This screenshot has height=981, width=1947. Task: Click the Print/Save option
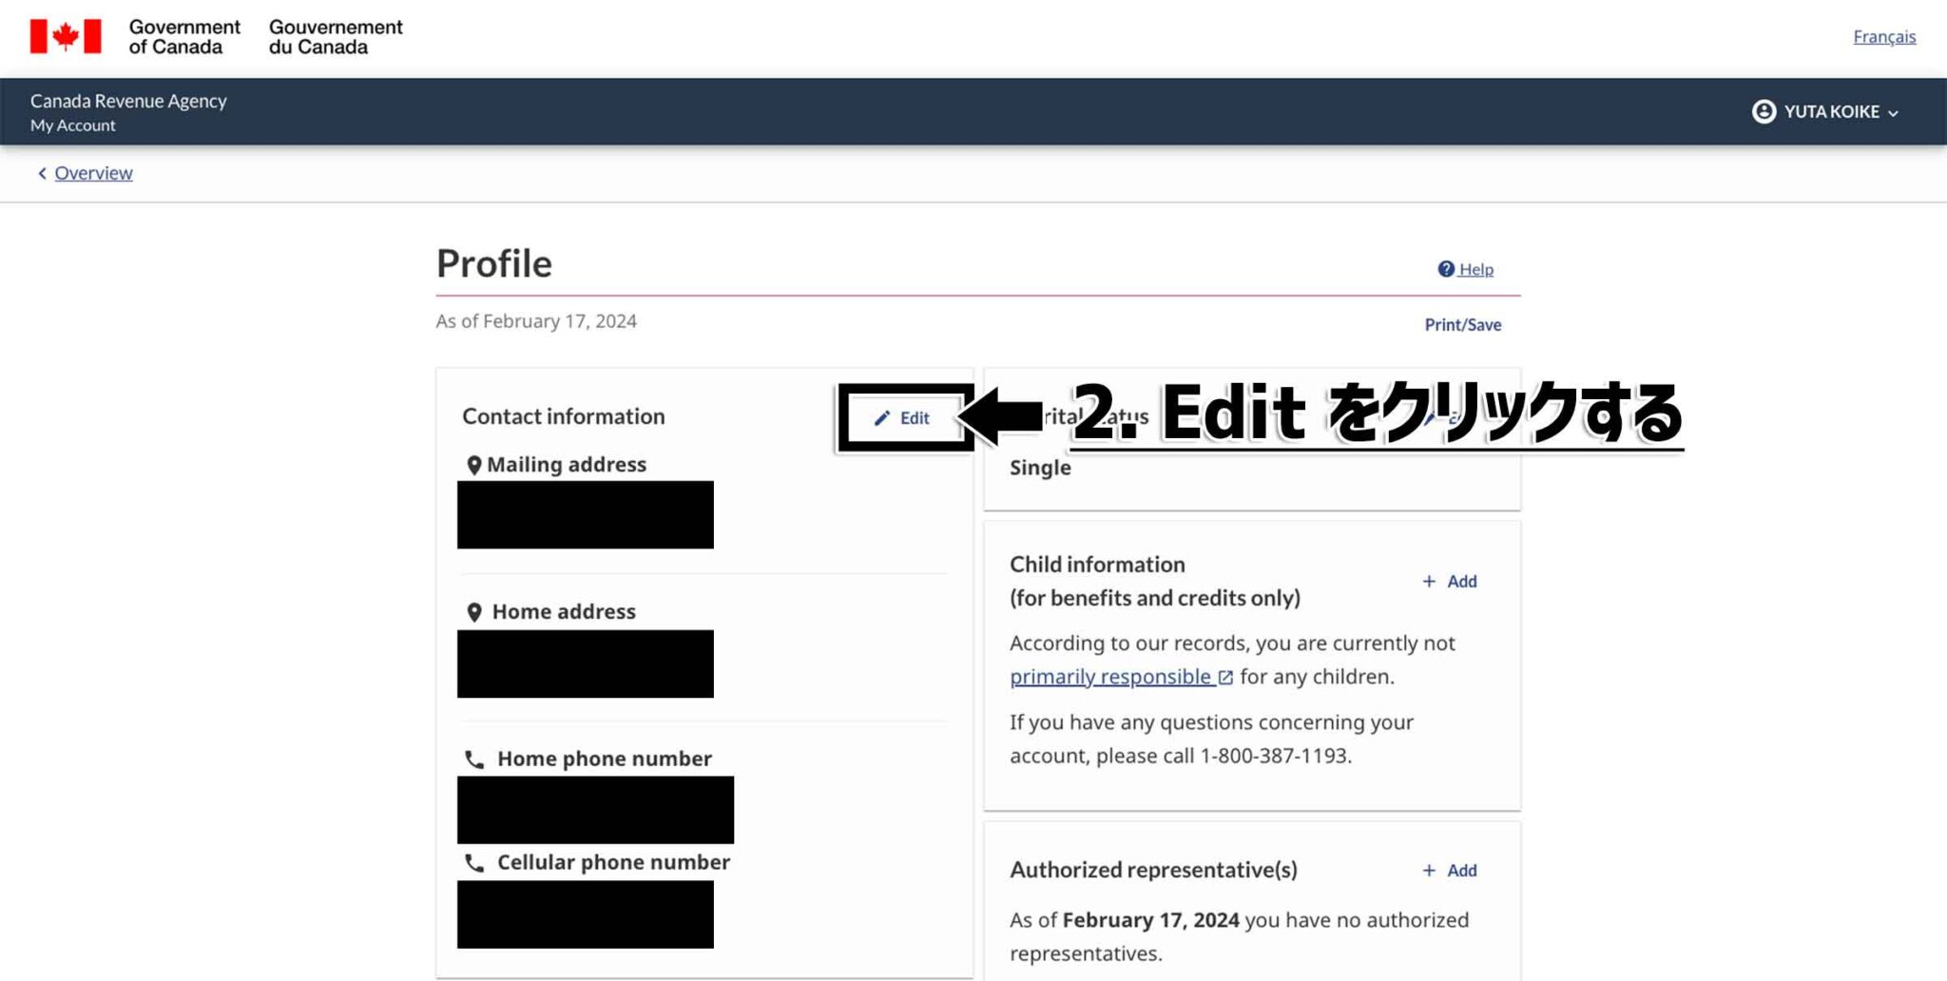[1461, 324]
